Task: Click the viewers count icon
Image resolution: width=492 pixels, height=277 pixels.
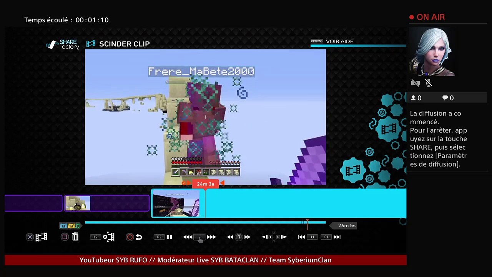Action: pos(413,98)
